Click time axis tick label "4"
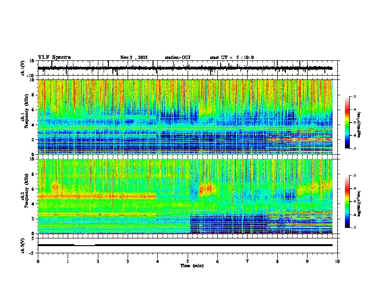 (158, 261)
